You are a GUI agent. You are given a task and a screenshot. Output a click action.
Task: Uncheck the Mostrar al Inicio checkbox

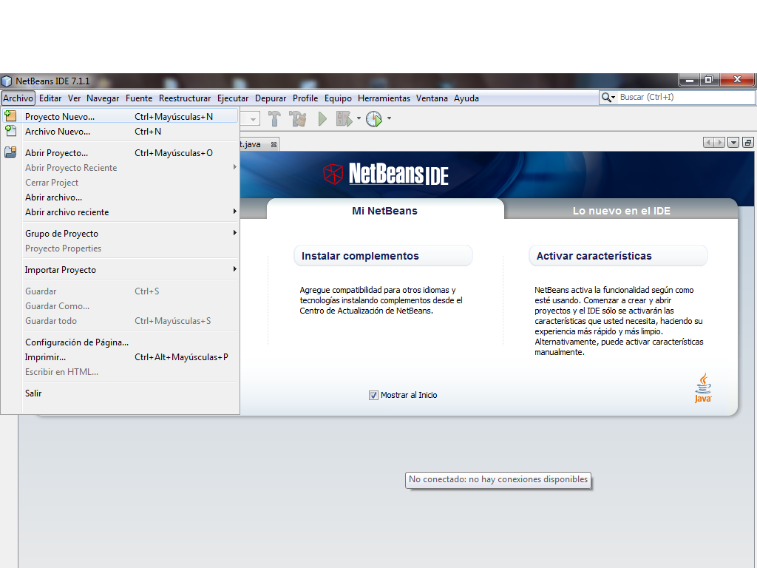pos(373,395)
